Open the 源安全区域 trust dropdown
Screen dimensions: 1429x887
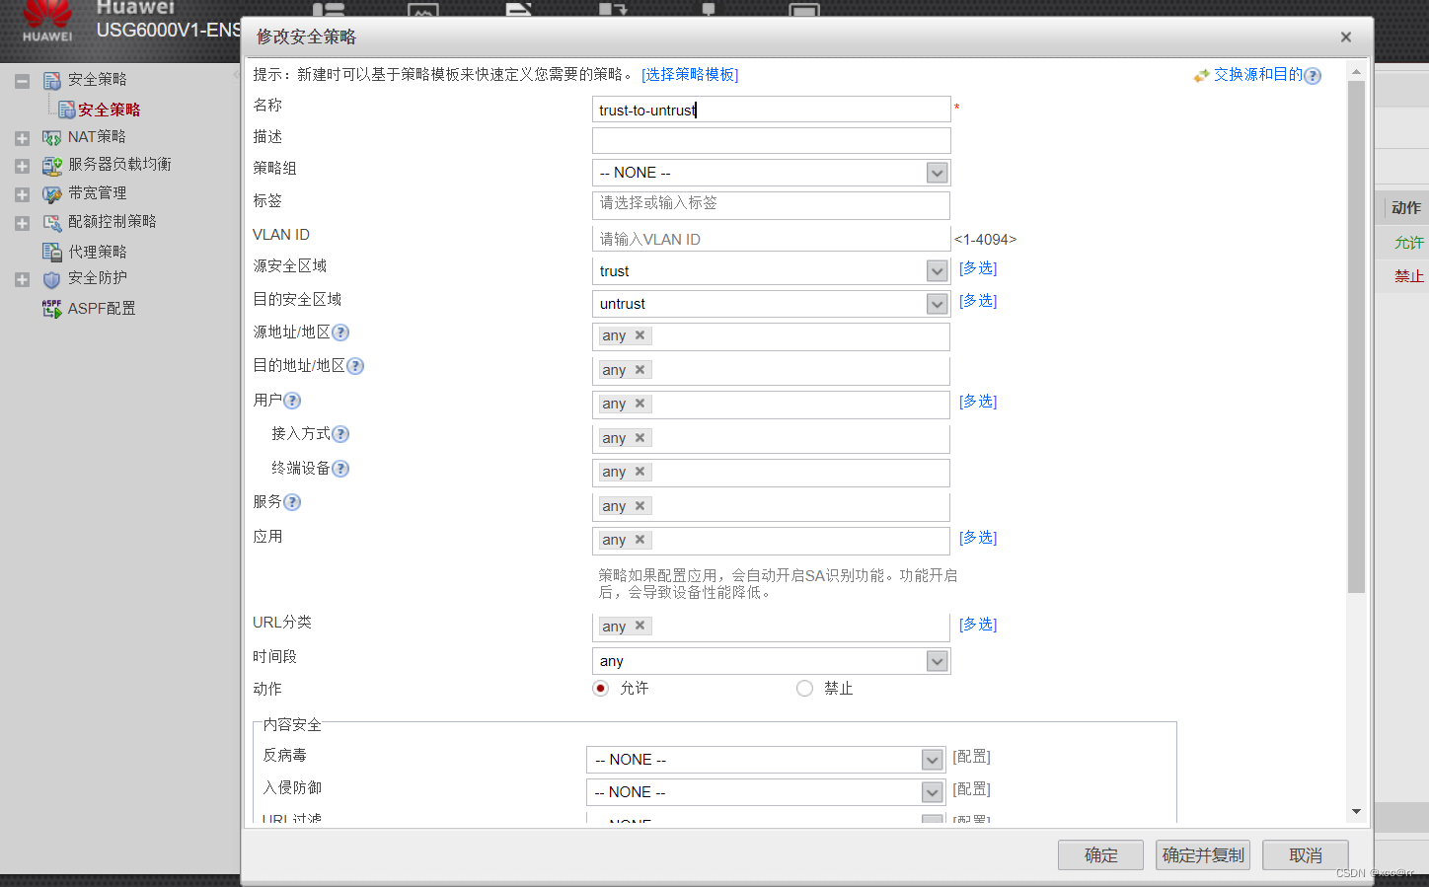938,270
